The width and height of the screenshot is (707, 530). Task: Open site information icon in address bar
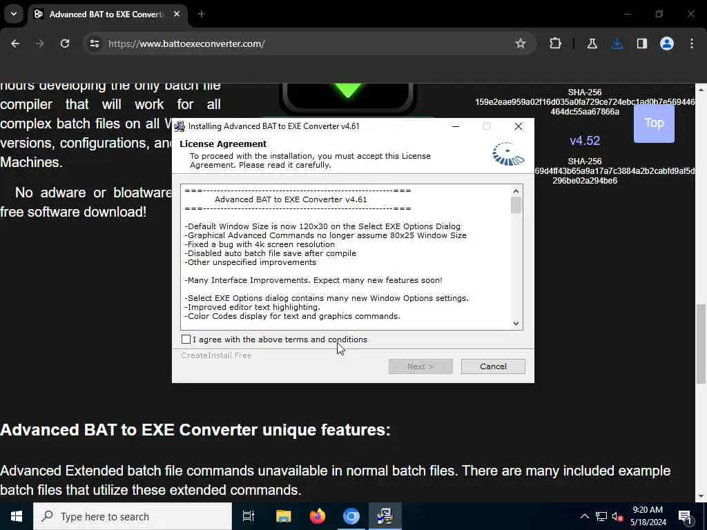94,43
